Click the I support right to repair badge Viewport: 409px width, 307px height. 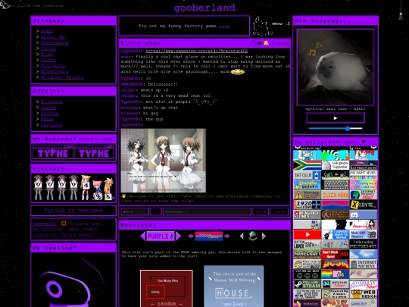tap(336, 234)
